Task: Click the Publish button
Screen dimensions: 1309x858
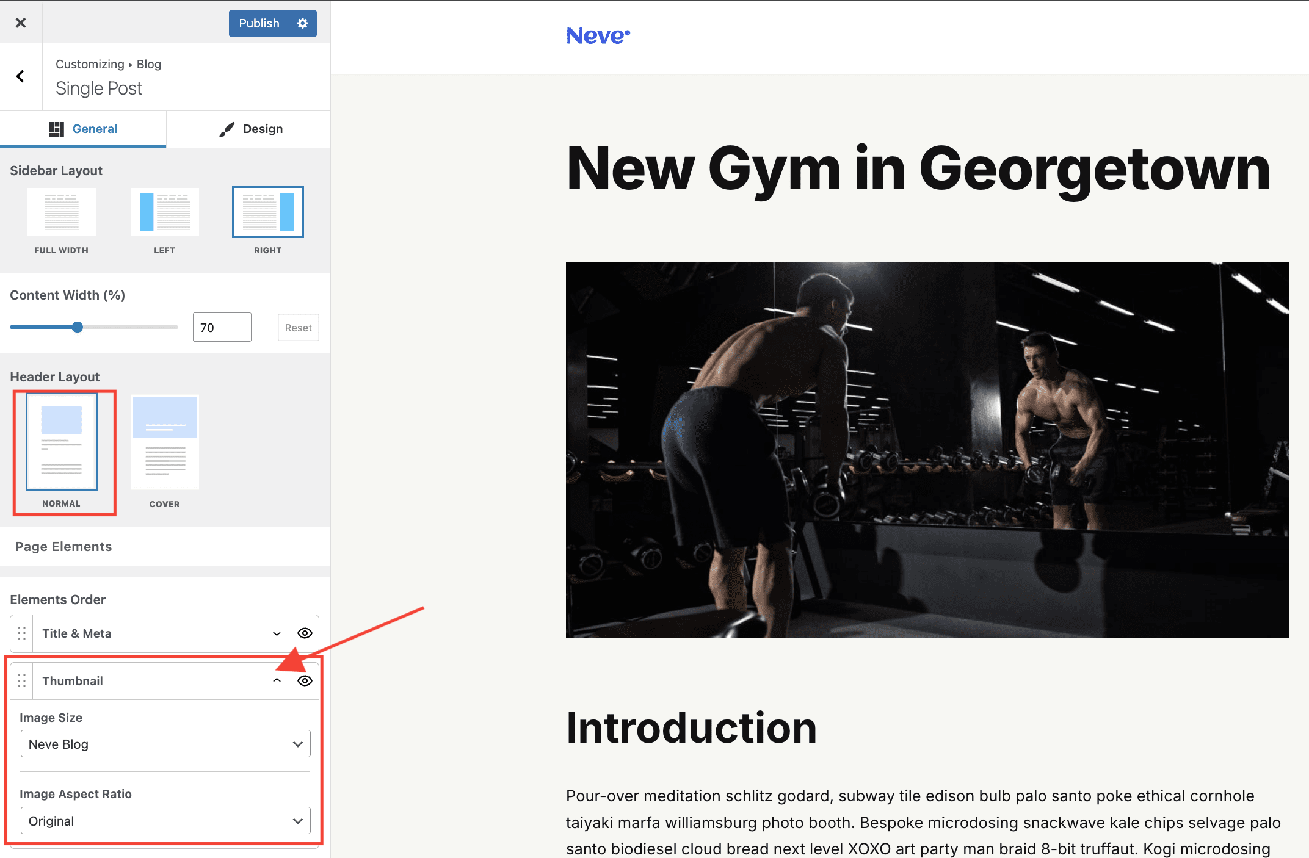Action: click(259, 23)
